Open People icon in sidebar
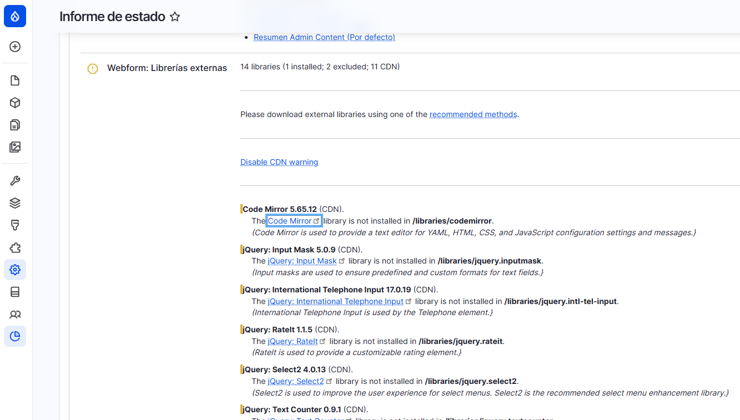 point(15,314)
